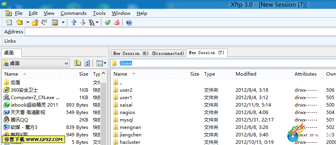Select ComputerZ_CN.exe shortcut in local list
This screenshot has width=336, height=145.
(x=35, y=98)
